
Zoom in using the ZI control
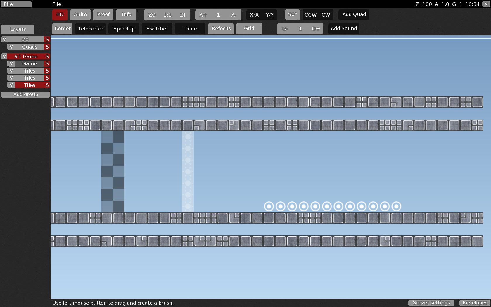pyautogui.click(x=183, y=15)
